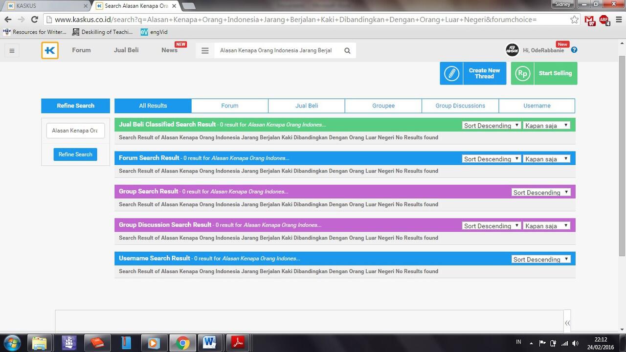Image resolution: width=626 pixels, height=352 pixels.
Task: Open Jual Beli sort order dropdown
Action: pos(492,126)
